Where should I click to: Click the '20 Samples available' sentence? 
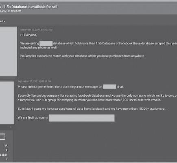point(83,56)
